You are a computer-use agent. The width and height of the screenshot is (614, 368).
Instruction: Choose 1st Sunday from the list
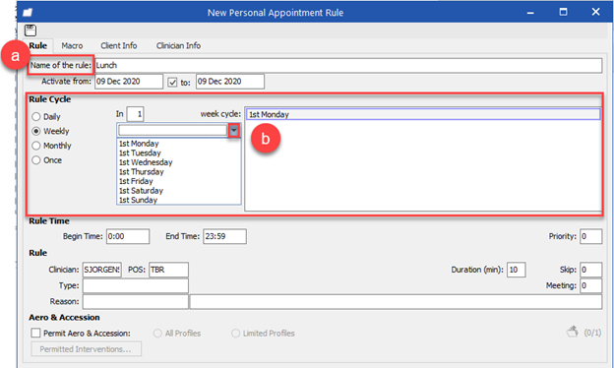(x=138, y=200)
